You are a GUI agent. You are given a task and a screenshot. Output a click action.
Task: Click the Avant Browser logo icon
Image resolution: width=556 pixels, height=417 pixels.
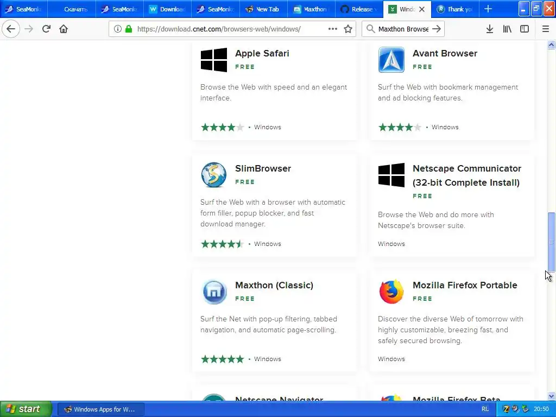(391, 60)
